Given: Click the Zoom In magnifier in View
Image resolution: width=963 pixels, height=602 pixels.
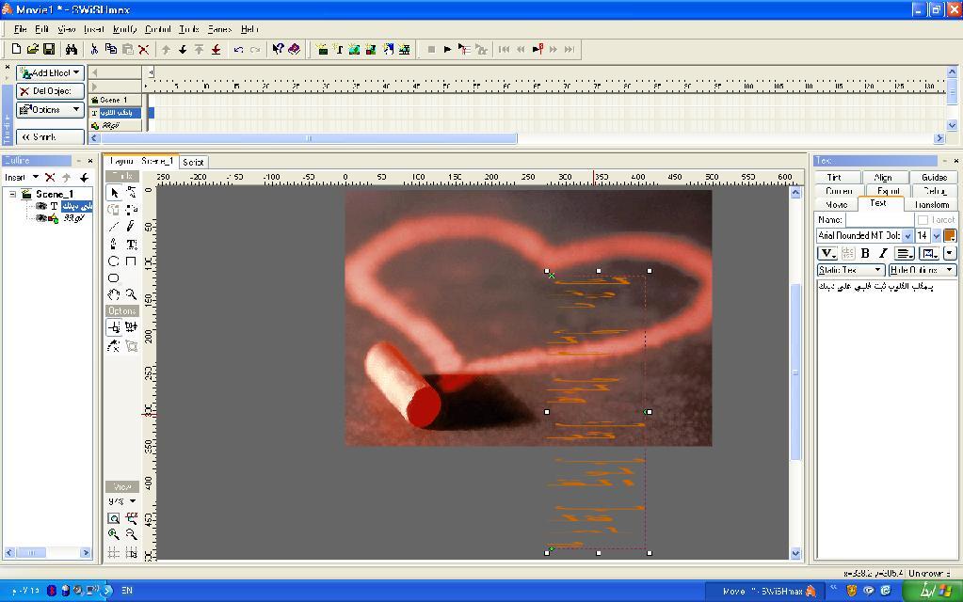Looking at the screenshot, I should [x=114, y=534].
